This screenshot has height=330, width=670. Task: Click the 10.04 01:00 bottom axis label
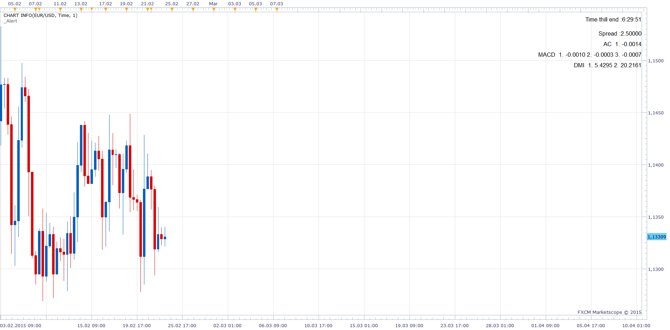(x=636, y=326)
